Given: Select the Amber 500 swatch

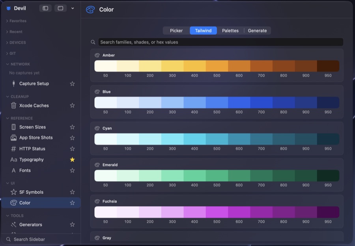Looking at the screenshot, I should coord(217,66).
